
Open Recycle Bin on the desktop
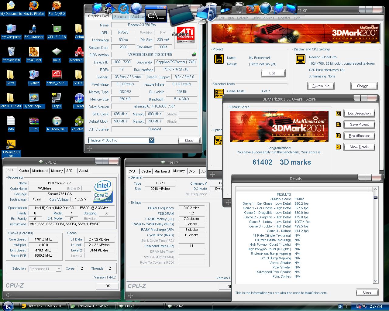pyautogui.click(x=11, y=54)
